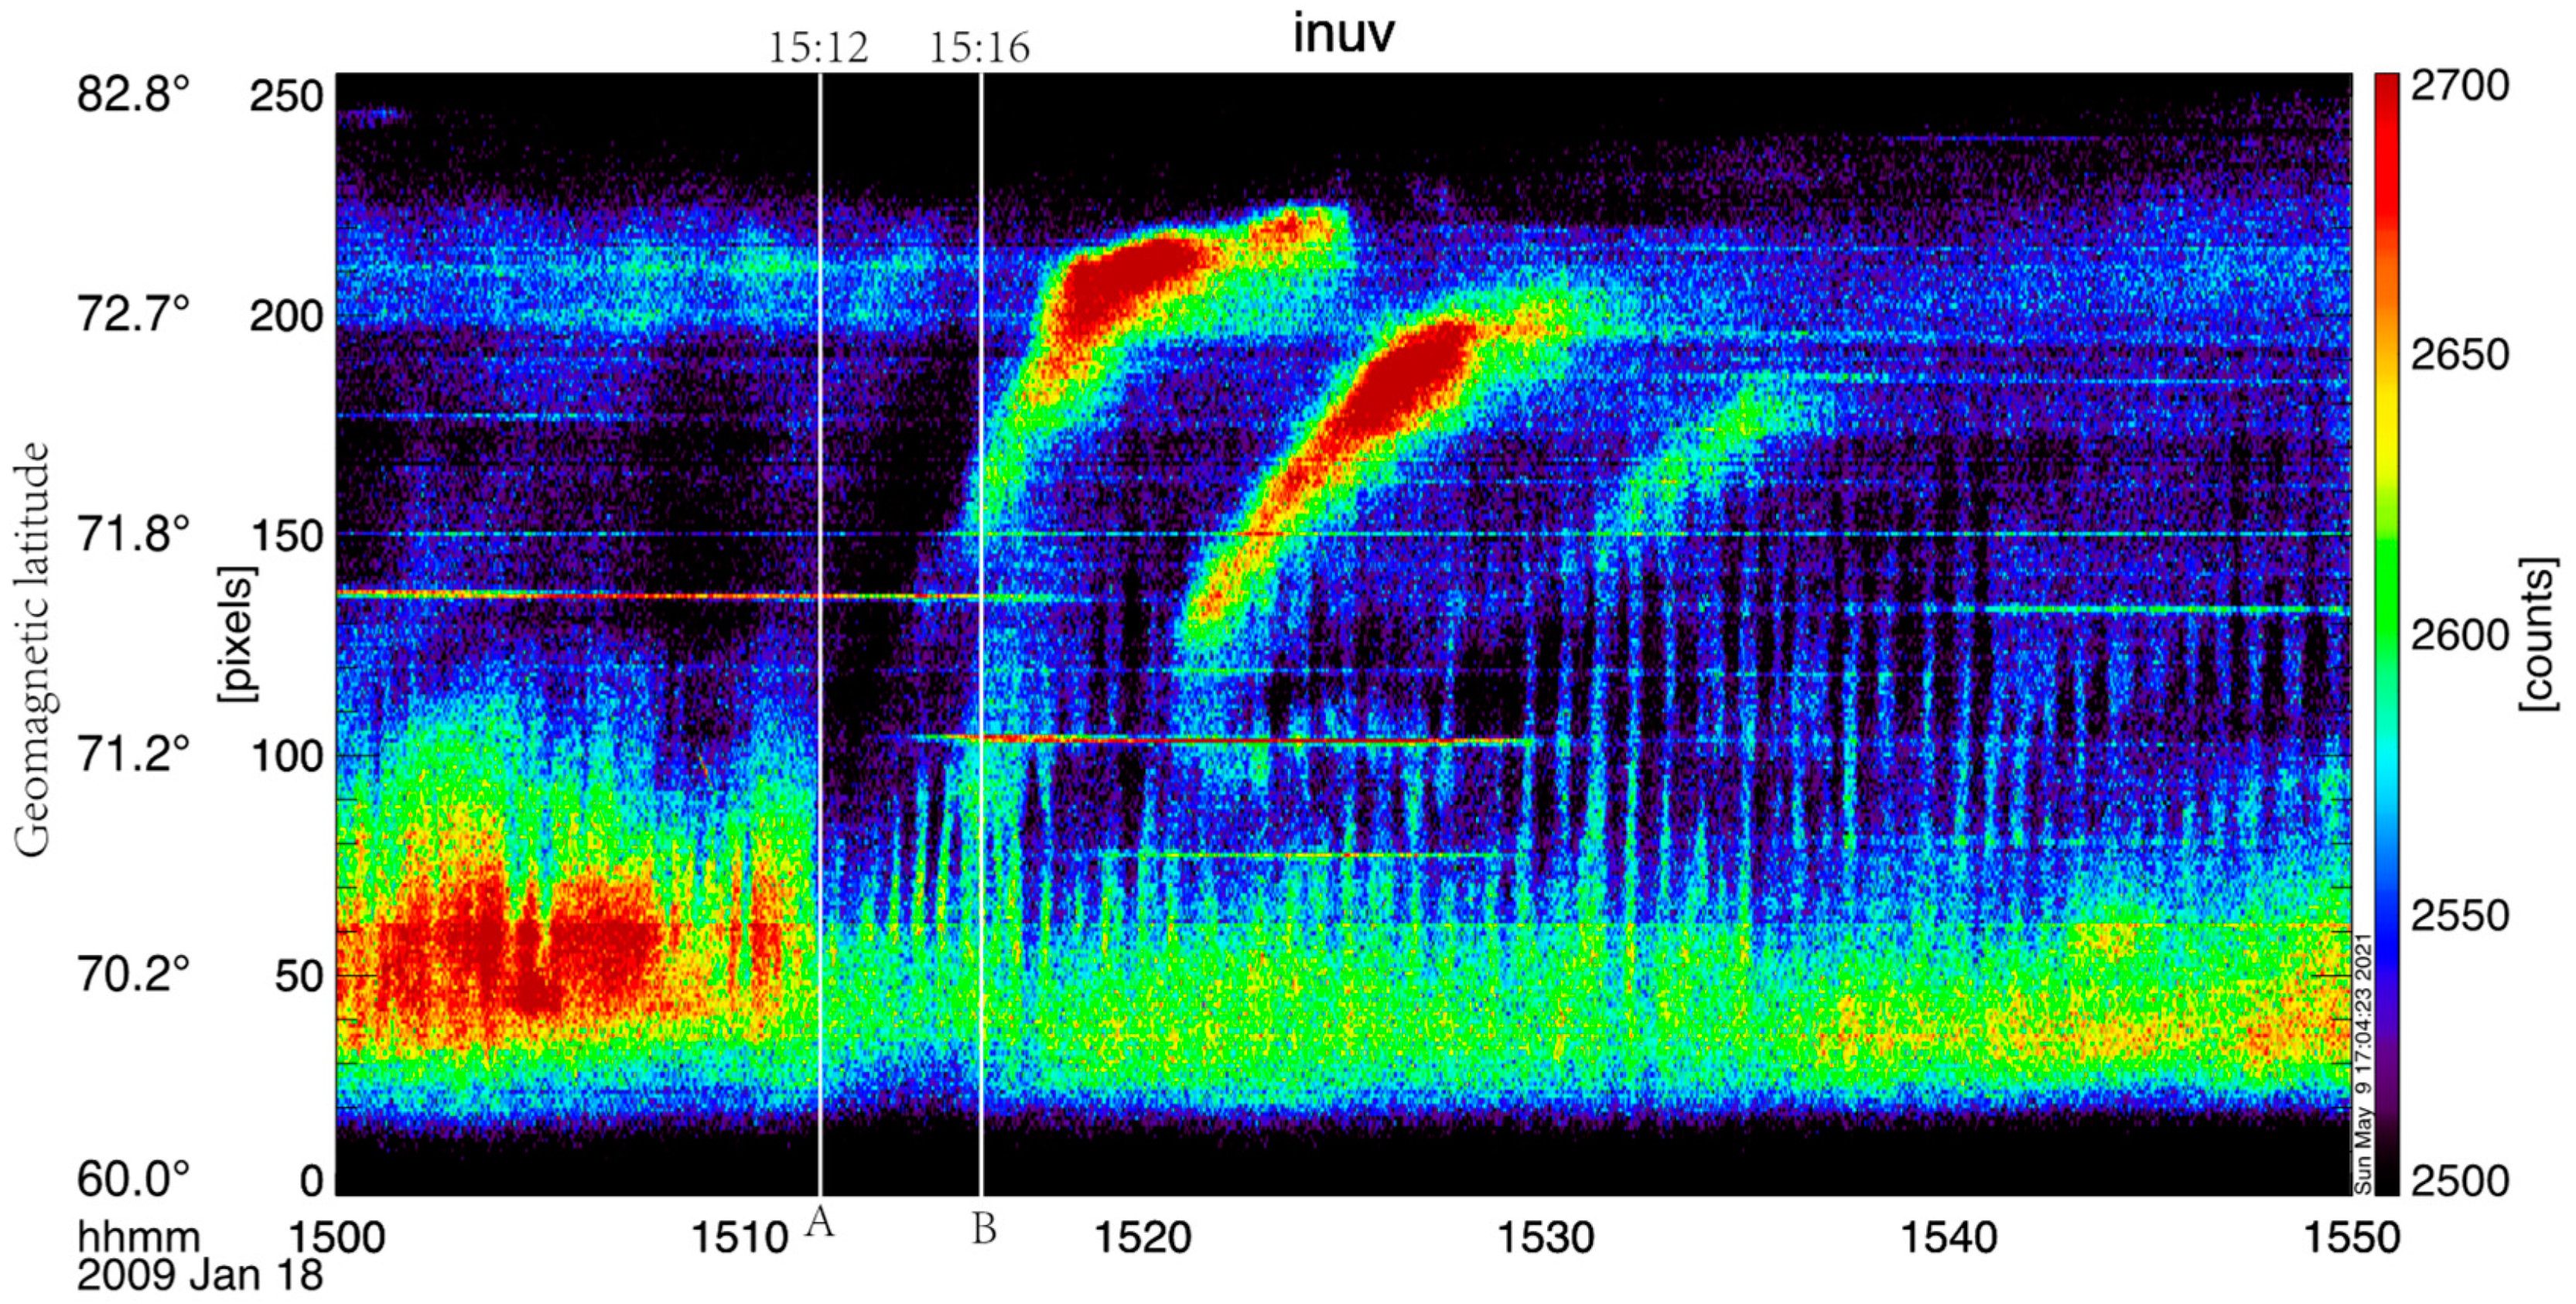Click the "[counts]" colorbar label

coord(2538,634)
